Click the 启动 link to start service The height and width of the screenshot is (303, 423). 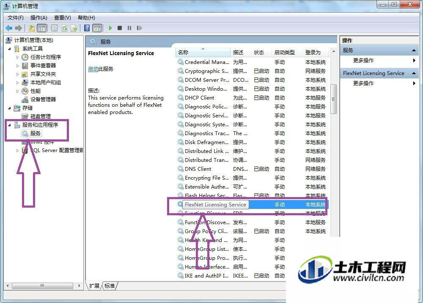[x=93, y=69]
